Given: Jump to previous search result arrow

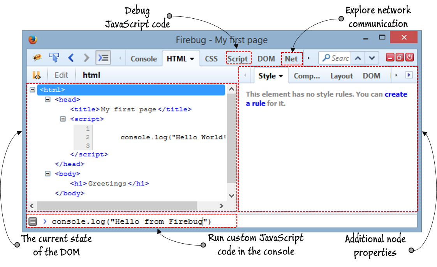Looking at the screenshot, I should 358,58.
